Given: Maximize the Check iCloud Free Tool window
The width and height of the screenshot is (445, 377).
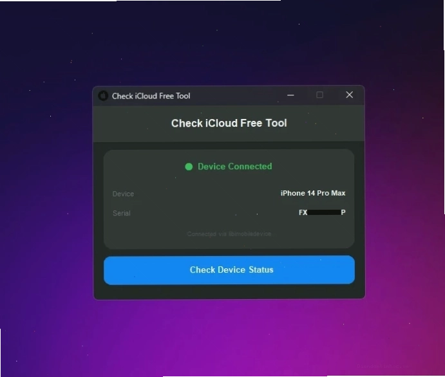Looking at the screenshot, I should coord(319,95).
